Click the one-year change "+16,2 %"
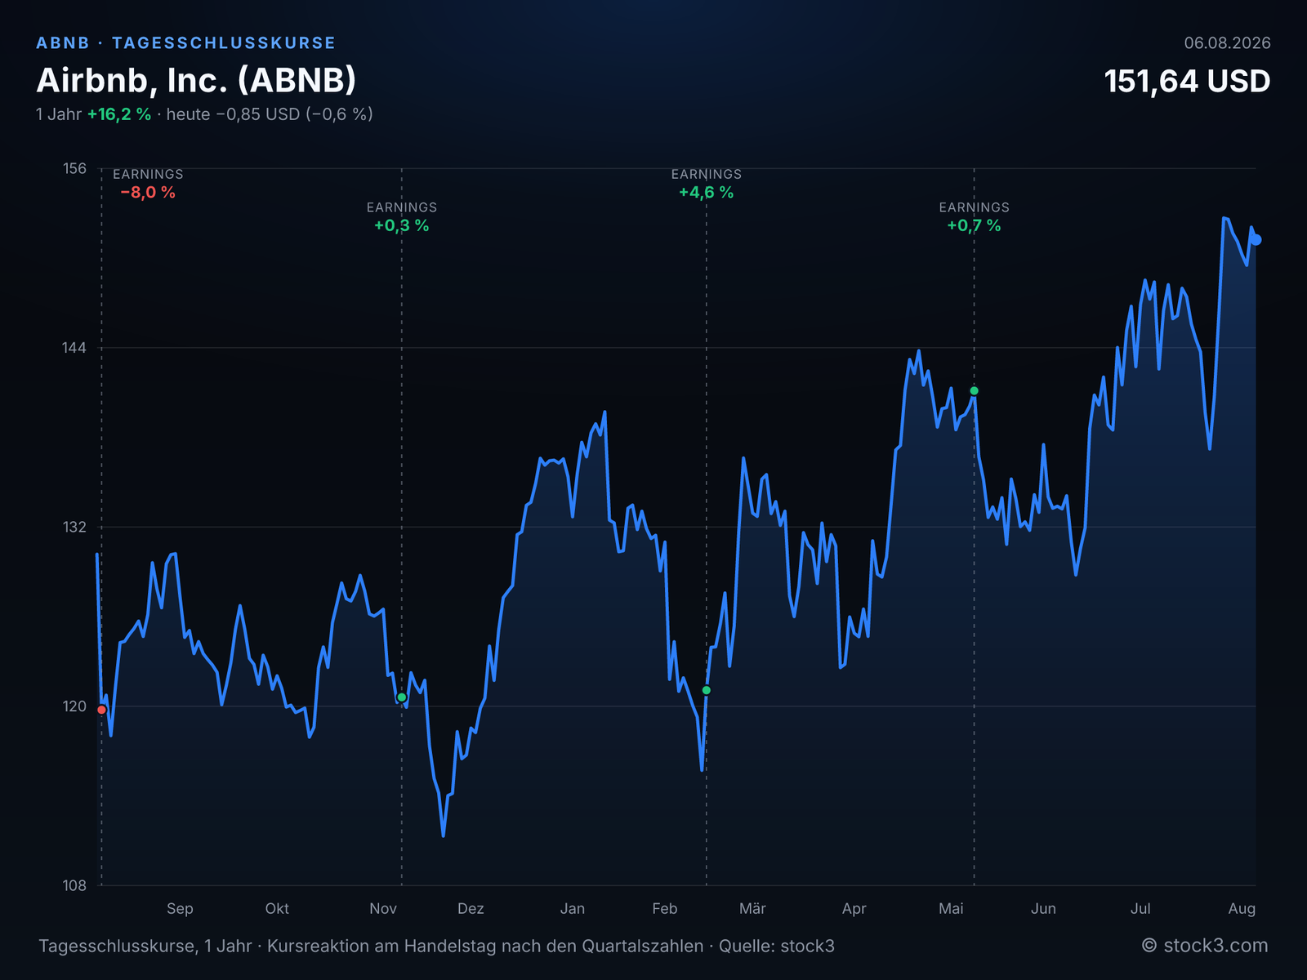Screen dimensions: 1307x980 pyautogui.click(x=119, y=114)
